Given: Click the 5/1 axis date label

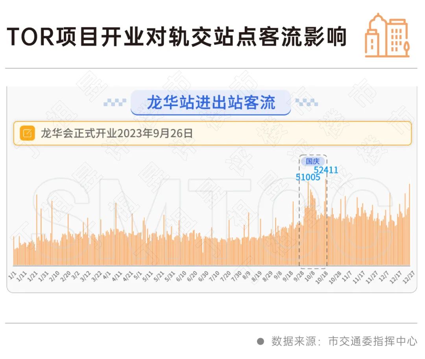Looking at the screenshot, I should 138,275.
